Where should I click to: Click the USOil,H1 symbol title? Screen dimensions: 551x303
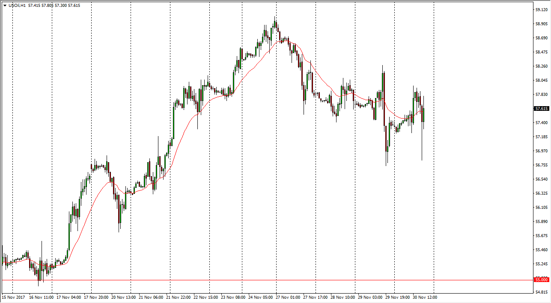17,6
